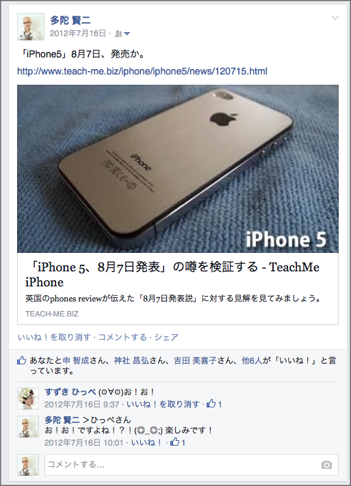Screen dimensions: 351x486
Task: Click the camera icon in comment box
Action: point(326,465)
